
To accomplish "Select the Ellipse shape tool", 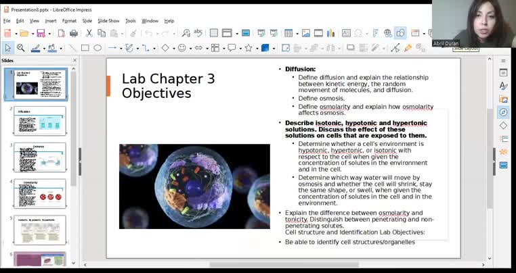I will point(98,48).
